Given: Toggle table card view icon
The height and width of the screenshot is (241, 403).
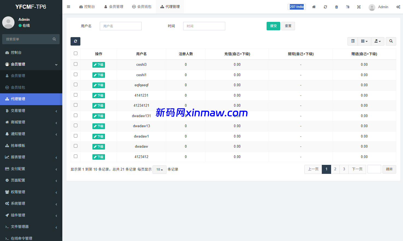Looking at the screenshot, I should point(353,41).
